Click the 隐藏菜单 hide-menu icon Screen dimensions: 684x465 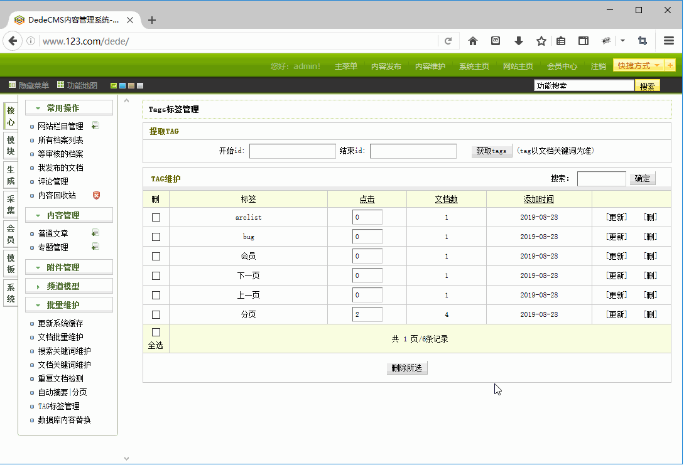(12, 85)
